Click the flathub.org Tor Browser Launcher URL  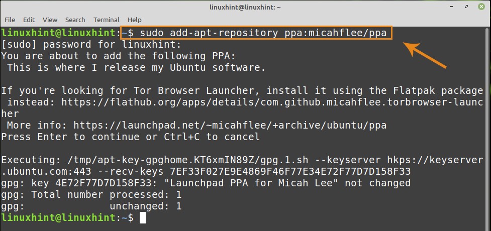(272, 102)
